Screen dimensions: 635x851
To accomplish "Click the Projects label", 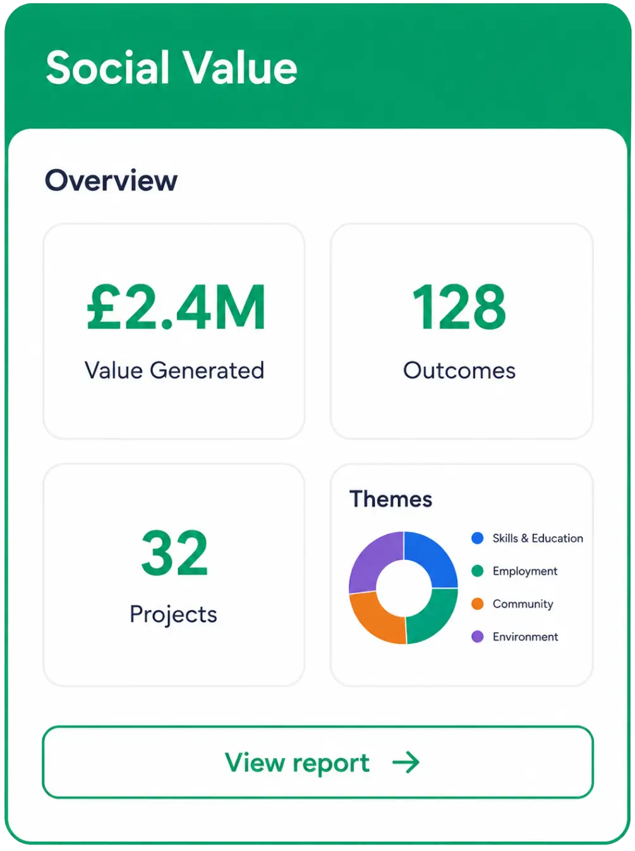I will pos(174,615).
